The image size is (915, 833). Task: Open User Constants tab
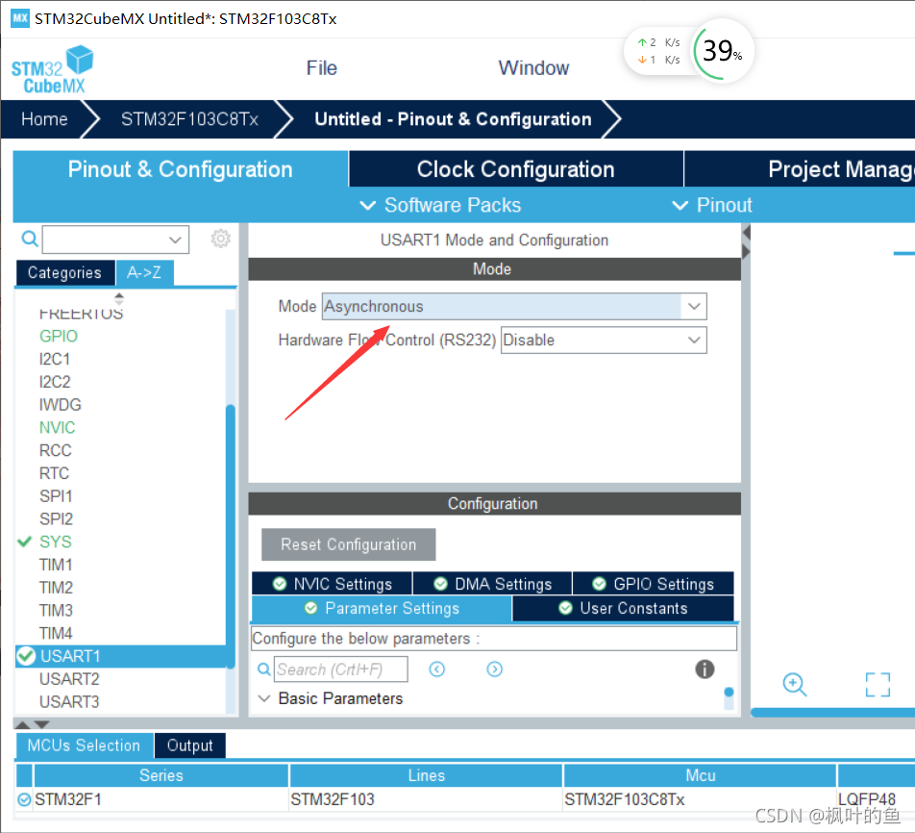[x=623, y=608]
